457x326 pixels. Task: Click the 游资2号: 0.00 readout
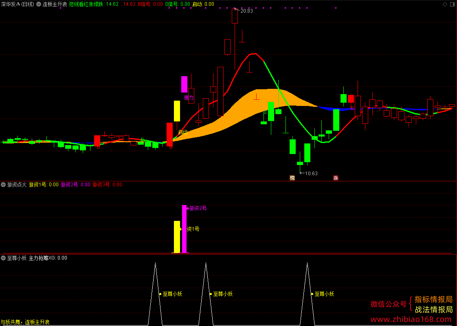(75, 185)
